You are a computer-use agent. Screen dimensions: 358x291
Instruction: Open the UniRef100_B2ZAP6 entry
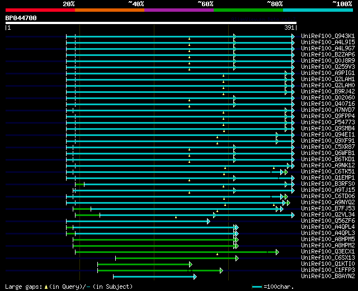328,54
